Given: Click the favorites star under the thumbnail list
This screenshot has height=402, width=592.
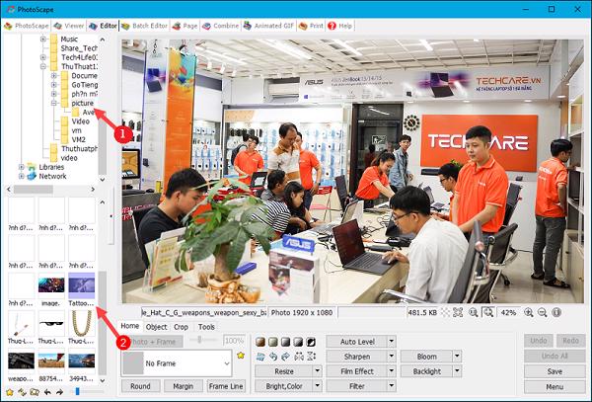Looking at the screenshot, I should pyautogui.click(x=10, y=392).
